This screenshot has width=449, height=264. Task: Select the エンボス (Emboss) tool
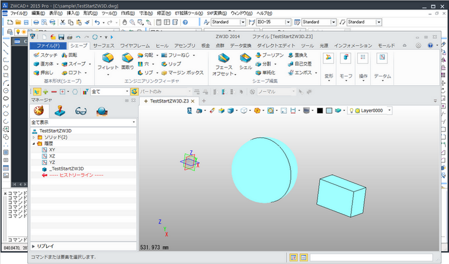(300, 73)
